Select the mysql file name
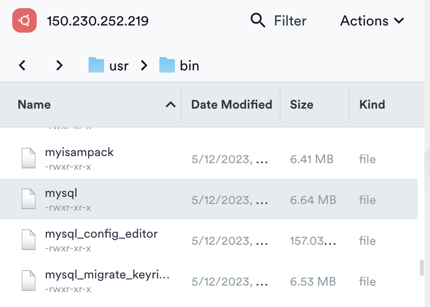430x307 pixels. point(61,193)
